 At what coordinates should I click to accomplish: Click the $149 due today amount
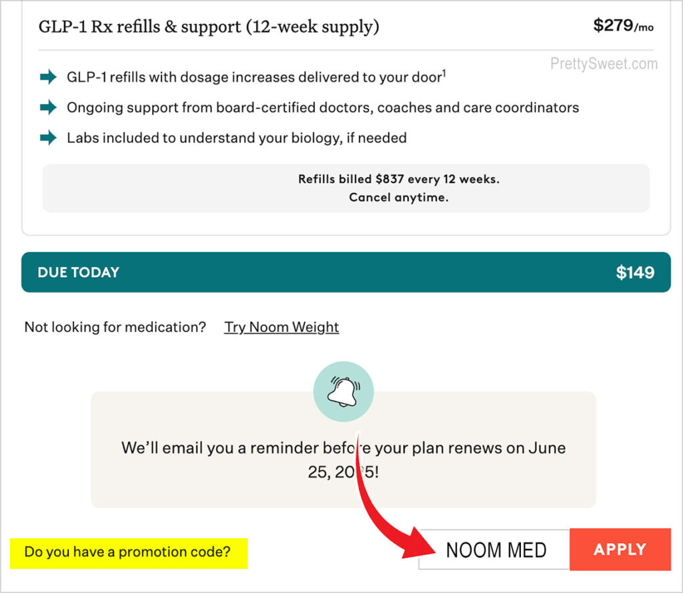(x=635, y=272)
